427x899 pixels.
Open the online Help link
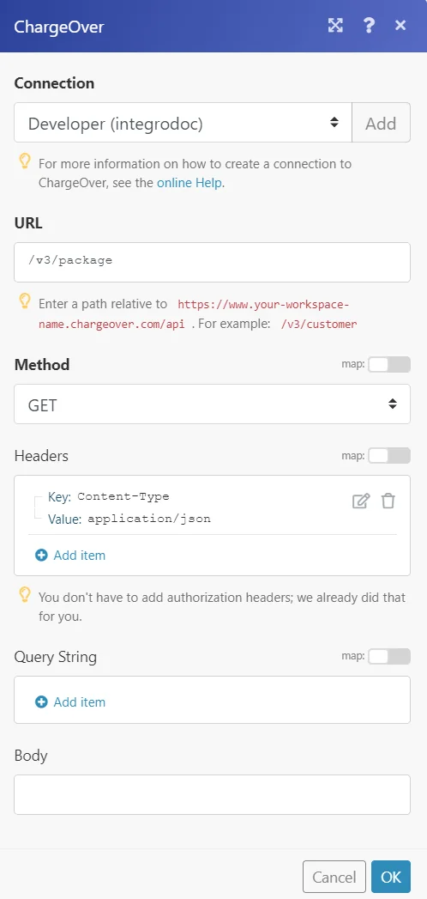point(189,184)
